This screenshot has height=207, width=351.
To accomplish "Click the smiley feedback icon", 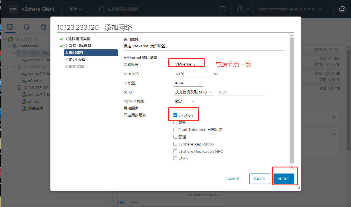I will [342, 9].
